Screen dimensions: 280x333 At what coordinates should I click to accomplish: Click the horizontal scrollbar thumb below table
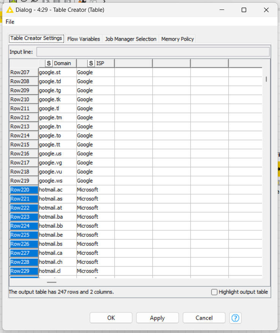(x=52, y=282)
